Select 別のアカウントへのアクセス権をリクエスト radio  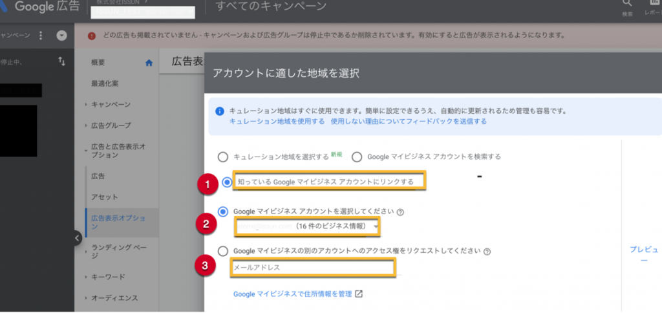[x=223, y=251]
